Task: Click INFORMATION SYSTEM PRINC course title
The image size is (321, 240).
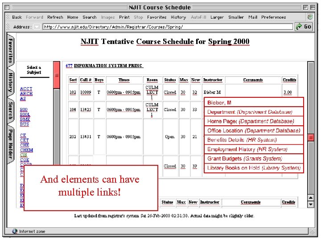Action: [108, 66]
